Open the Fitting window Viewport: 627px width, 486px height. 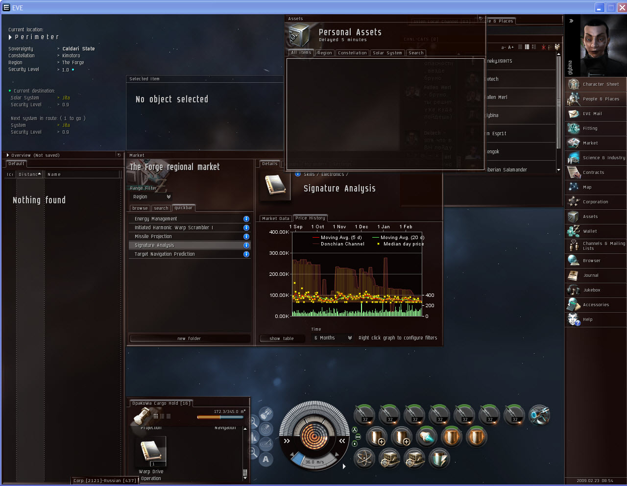596,128
